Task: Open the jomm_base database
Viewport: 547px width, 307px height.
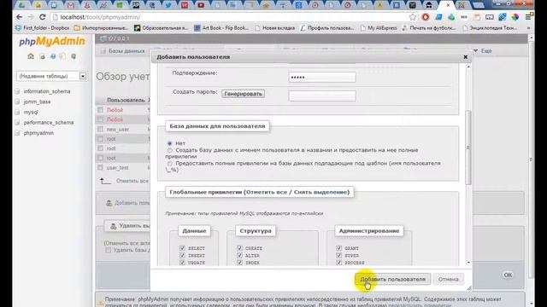Action: click(x=38, y=101)
